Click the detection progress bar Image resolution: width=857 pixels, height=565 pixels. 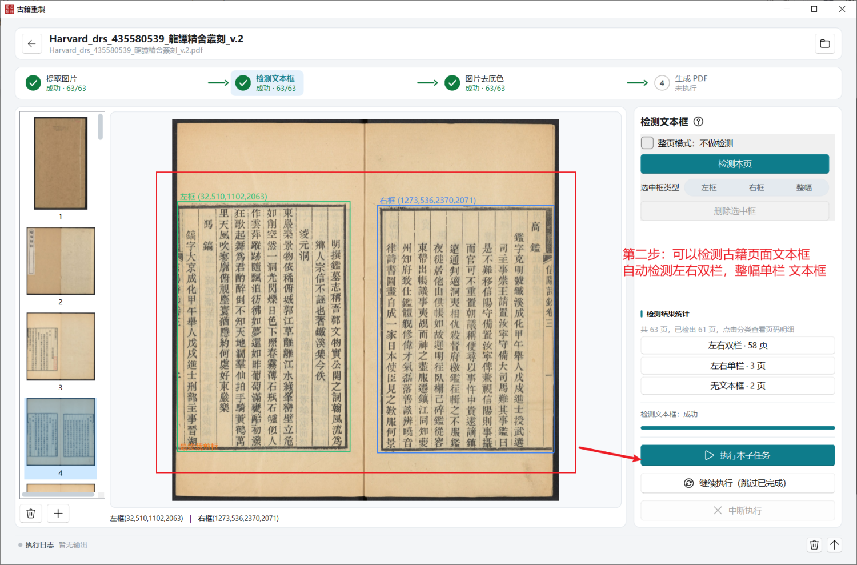[738, 427]
